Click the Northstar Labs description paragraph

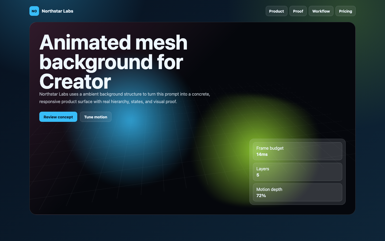click(x=125, y=98)
